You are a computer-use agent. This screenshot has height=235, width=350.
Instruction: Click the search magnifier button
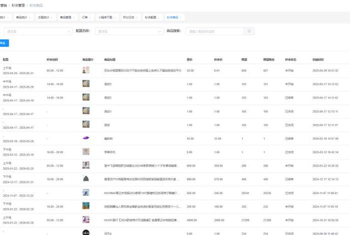coord(249,31)
